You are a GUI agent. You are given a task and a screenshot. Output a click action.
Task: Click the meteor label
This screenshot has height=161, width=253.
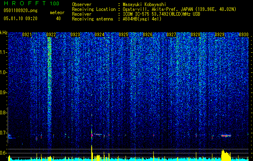click(x=57, y=12)
